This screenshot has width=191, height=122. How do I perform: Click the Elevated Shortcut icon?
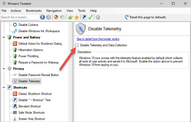point(15,106)
